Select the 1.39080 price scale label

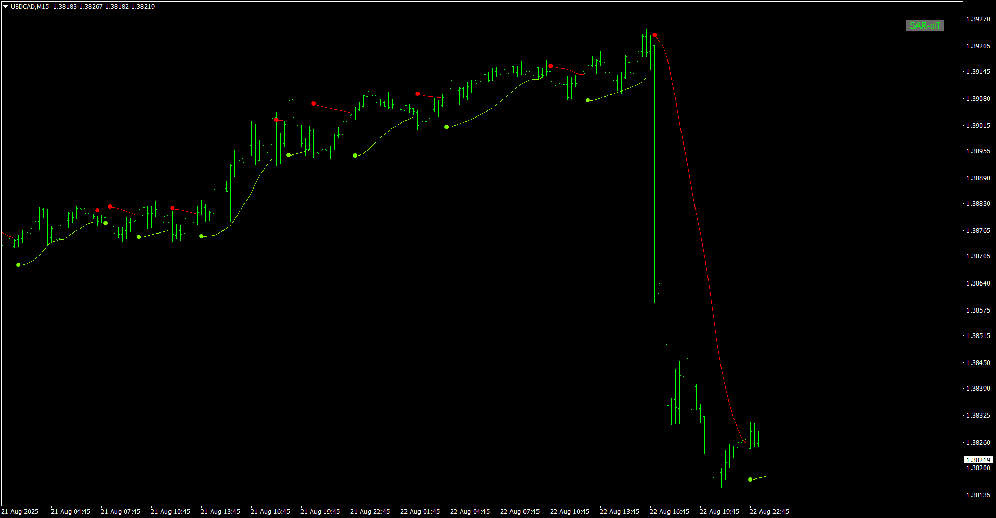(978, 99)
